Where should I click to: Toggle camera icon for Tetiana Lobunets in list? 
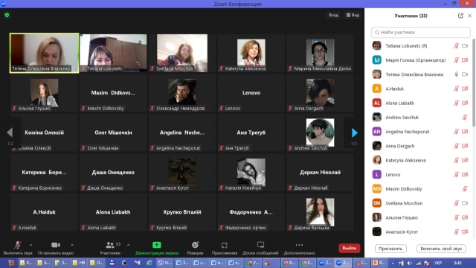pos(465,46)
